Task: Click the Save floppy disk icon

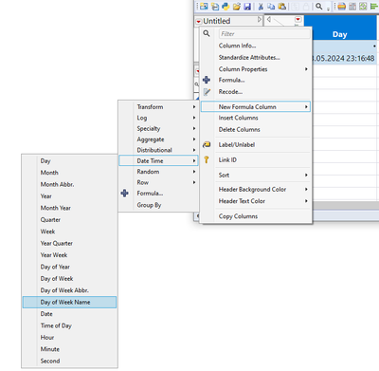Action: click(x=247, y=7)
